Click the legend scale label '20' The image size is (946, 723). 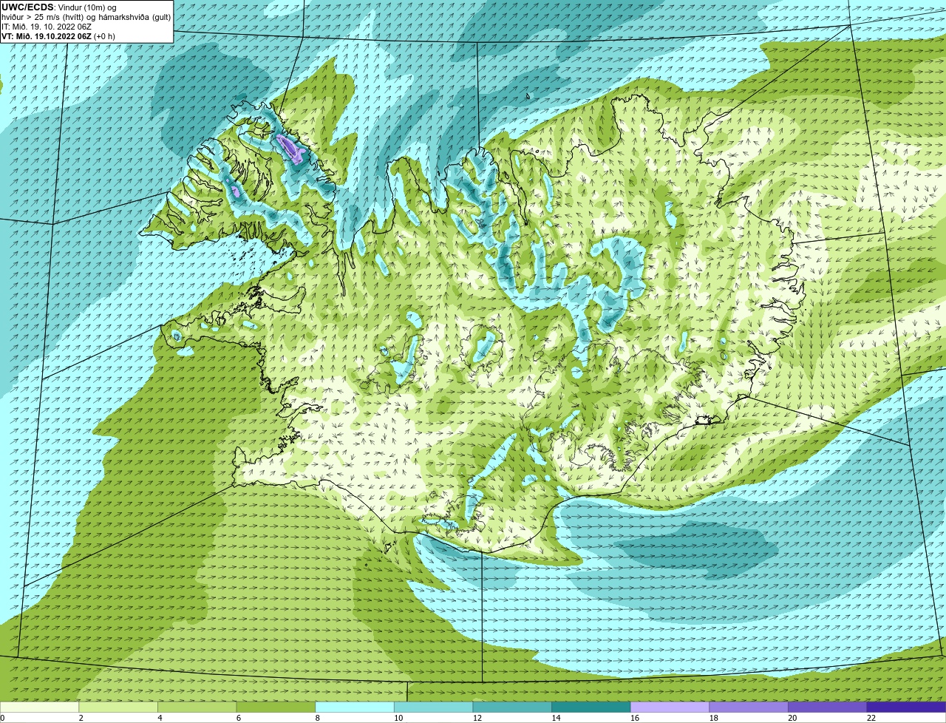pyautogui.click(x=792, y=718)
